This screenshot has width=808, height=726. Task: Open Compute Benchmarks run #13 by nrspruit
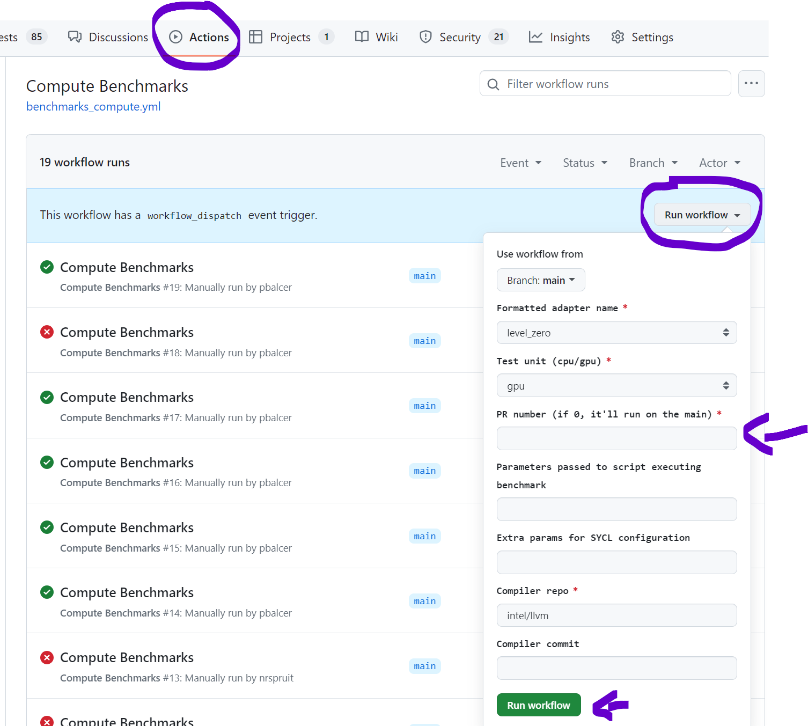(x=127, y=657)
